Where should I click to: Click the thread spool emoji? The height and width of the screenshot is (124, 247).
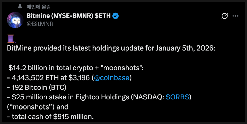point(11,39)
